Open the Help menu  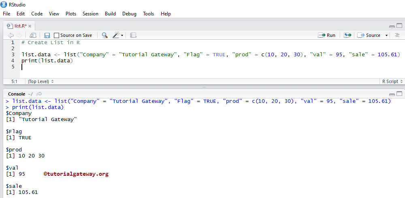click(166, 14)
